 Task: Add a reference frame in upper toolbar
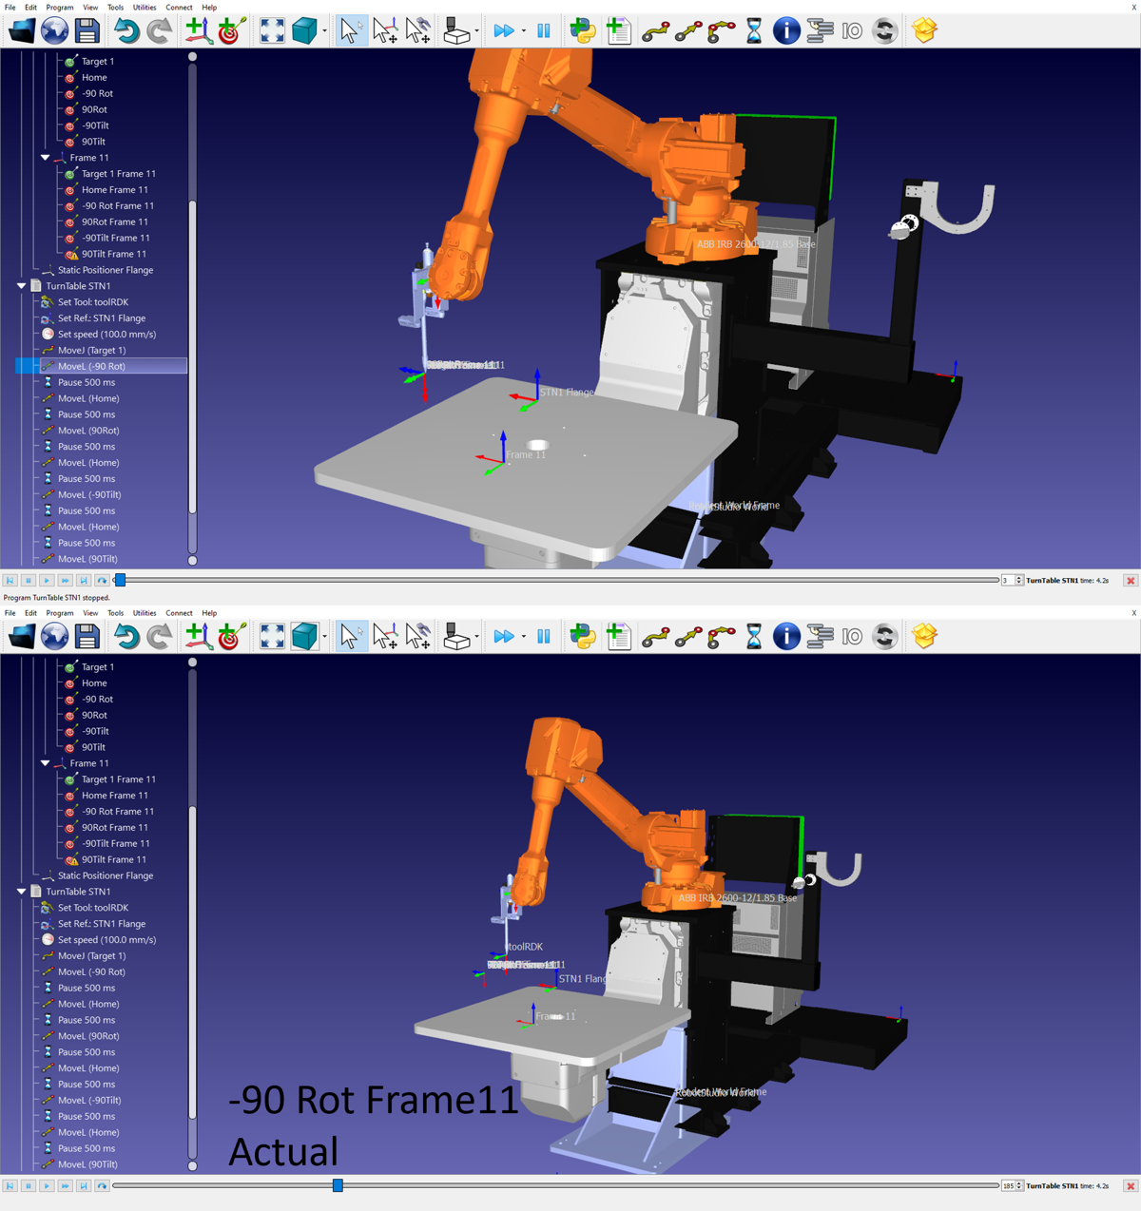coord(198,30)
